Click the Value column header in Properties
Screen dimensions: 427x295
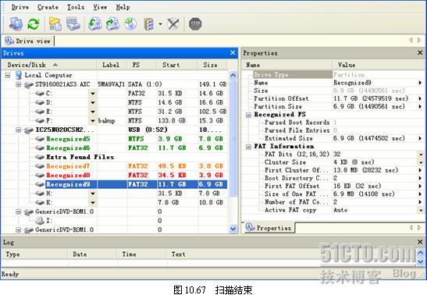coord(379,65)
